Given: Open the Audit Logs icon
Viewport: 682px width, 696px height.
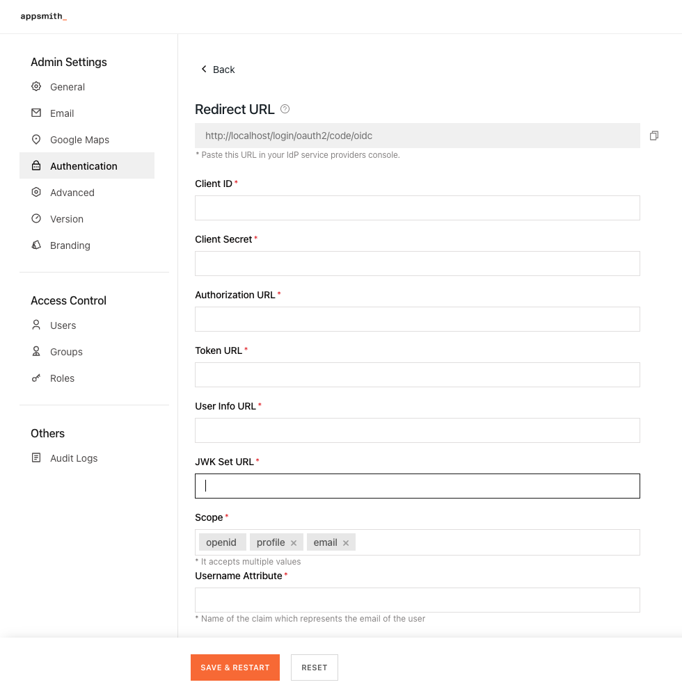Looking at the screenshot, I should (x=36, y=458).
